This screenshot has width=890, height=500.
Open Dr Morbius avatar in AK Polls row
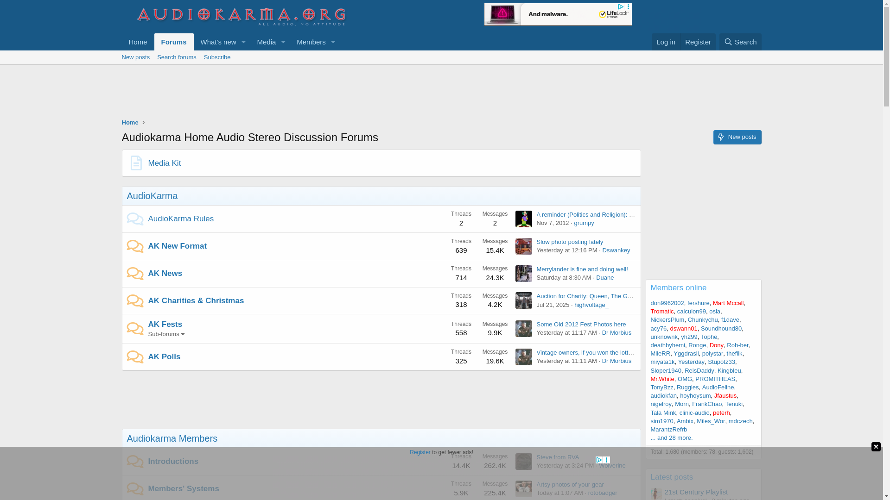coord(524,357)
